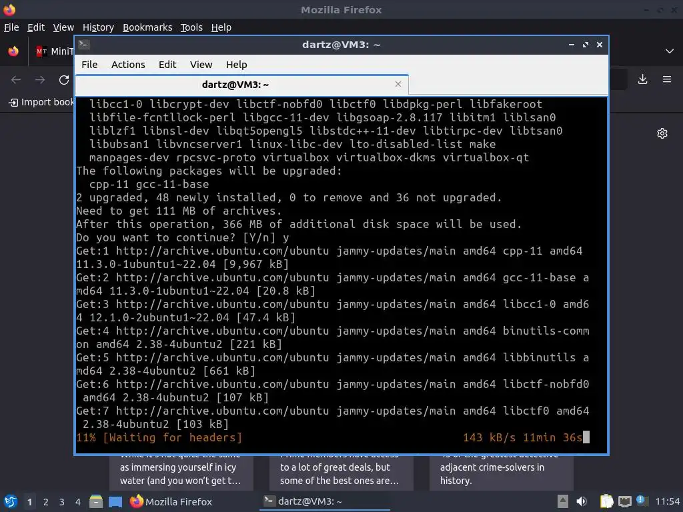The height and width of the screenshot is (512, 683).
Task: Open Firefox Bookmarks menu
Action: pos(147,27)
